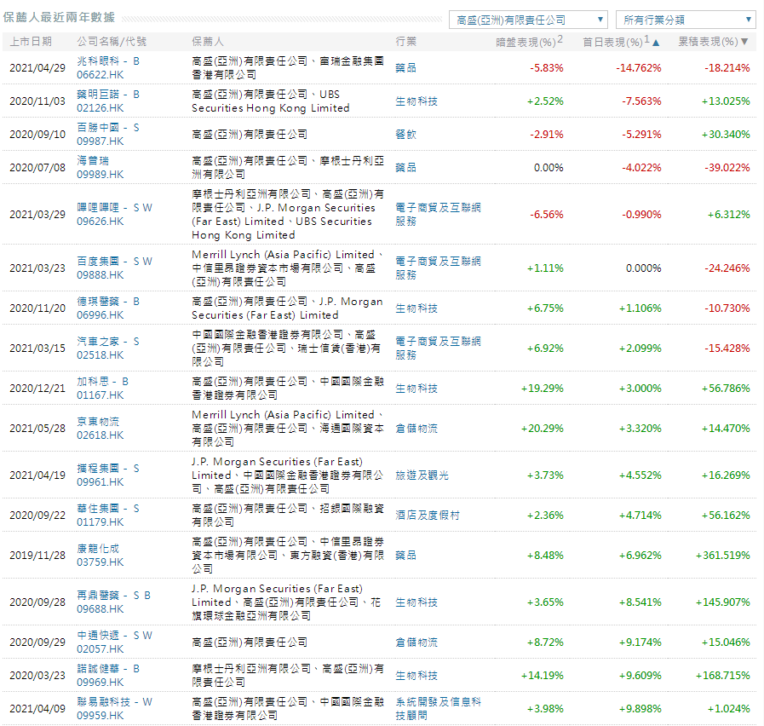Open 倉儲物流 industry link for 中通快遞
Screen dimensions: 764x726
[416, 642]
